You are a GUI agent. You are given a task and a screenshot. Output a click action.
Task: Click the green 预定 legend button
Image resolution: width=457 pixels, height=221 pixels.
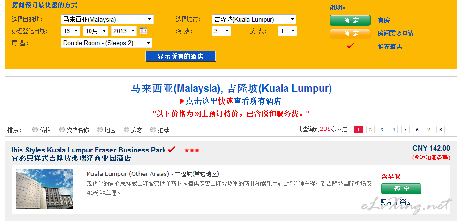pyautogui.click(x=350, y=21)
